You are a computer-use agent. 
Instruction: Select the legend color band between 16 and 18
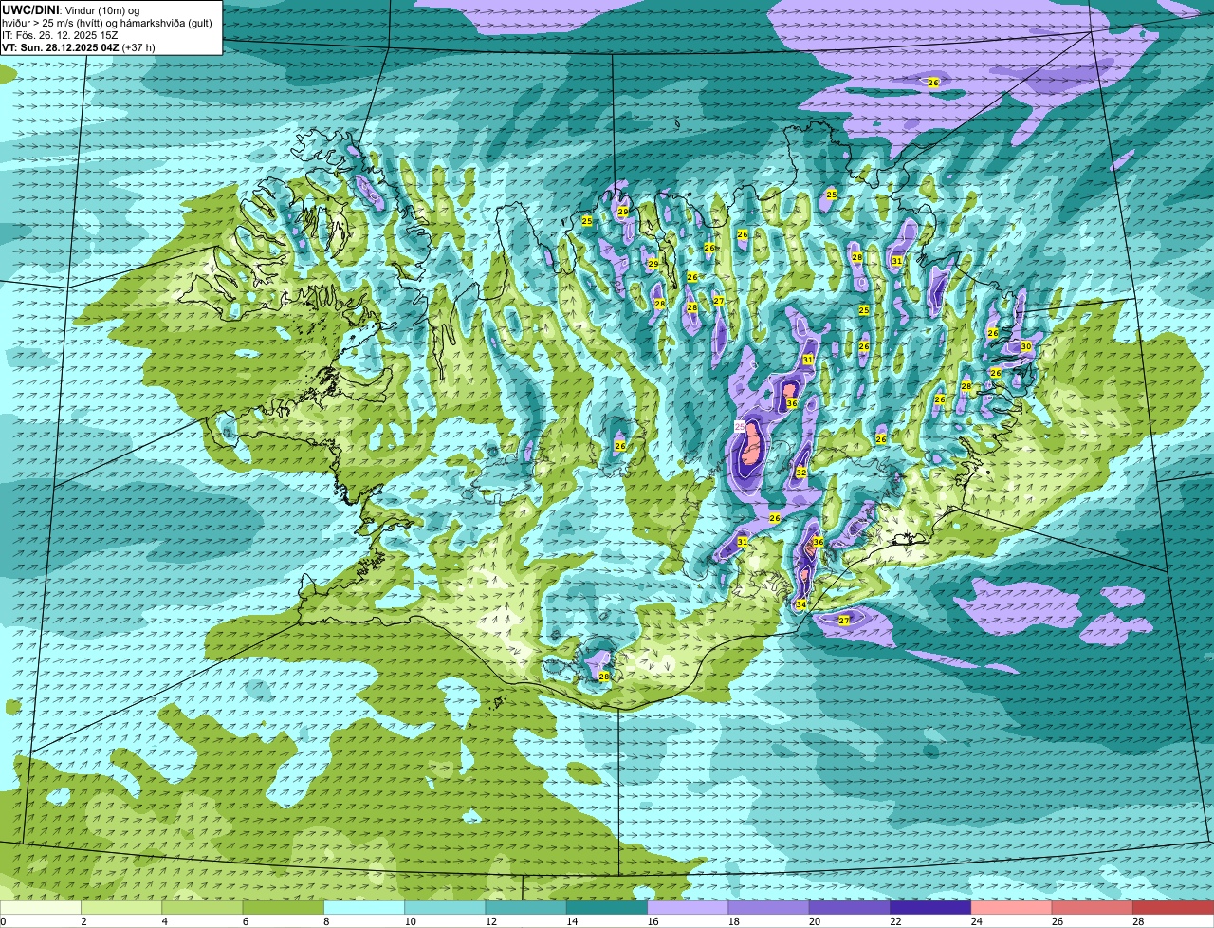[x=688, y=907]
